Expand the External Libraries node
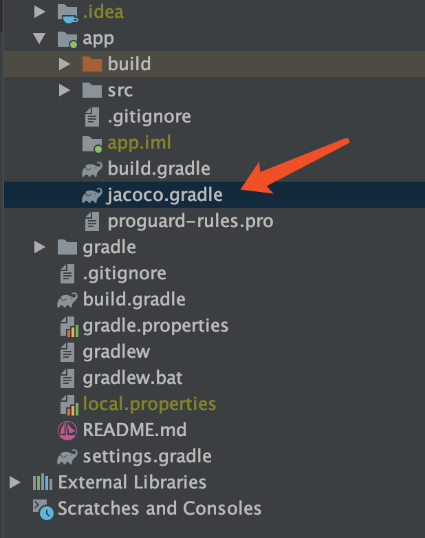The image size is (425, 538). [16, 482]
